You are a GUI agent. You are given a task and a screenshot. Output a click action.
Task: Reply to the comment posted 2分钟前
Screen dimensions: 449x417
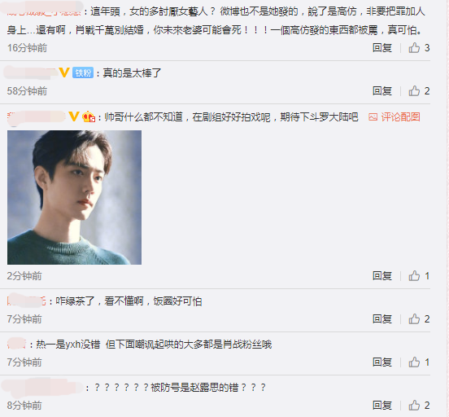tap(382, 276)
